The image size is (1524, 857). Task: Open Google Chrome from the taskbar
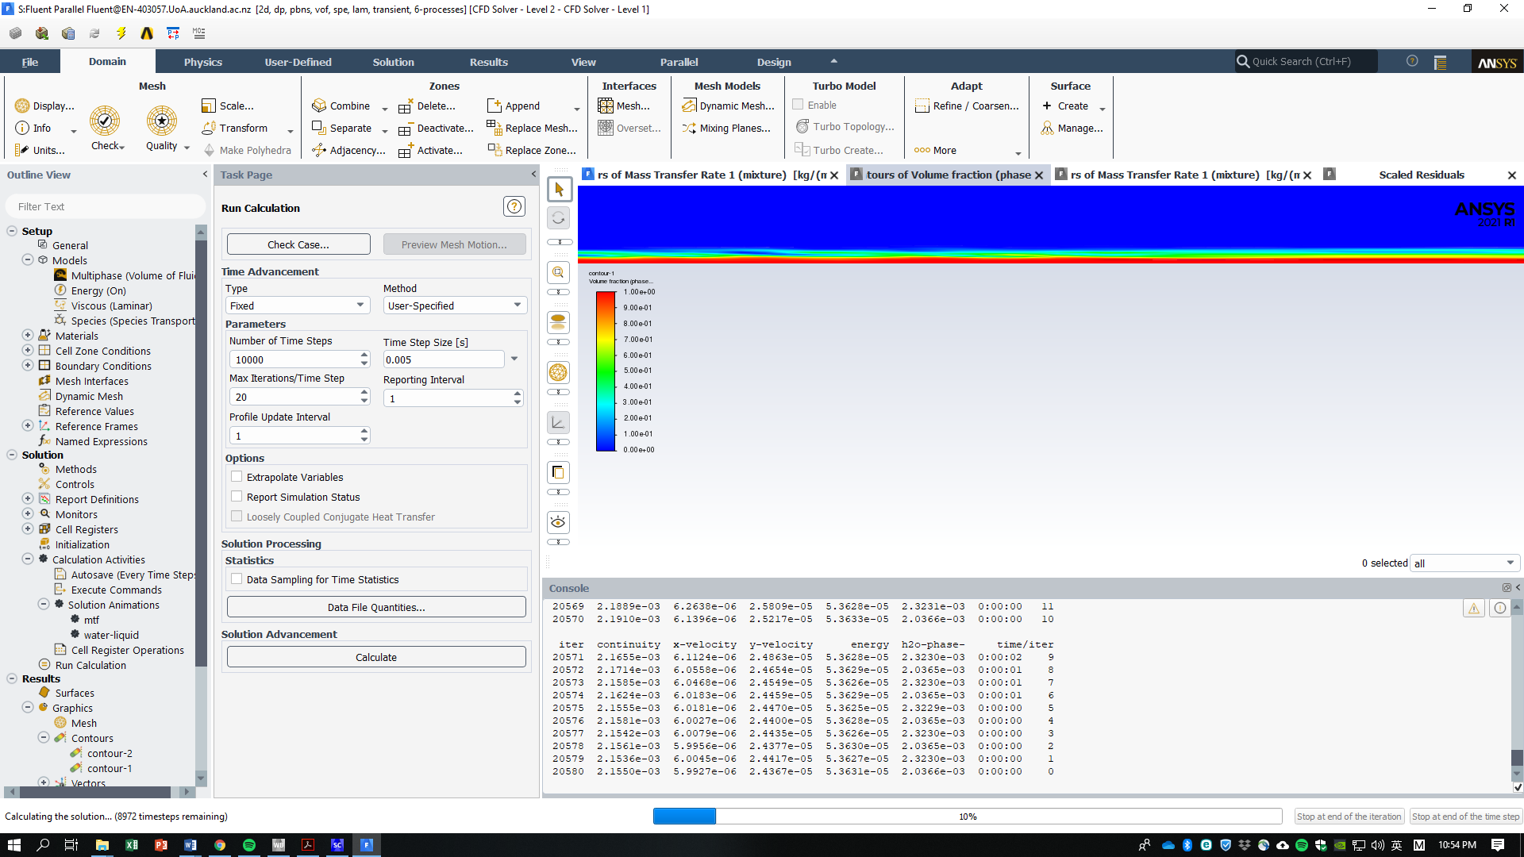coord(219,845)
